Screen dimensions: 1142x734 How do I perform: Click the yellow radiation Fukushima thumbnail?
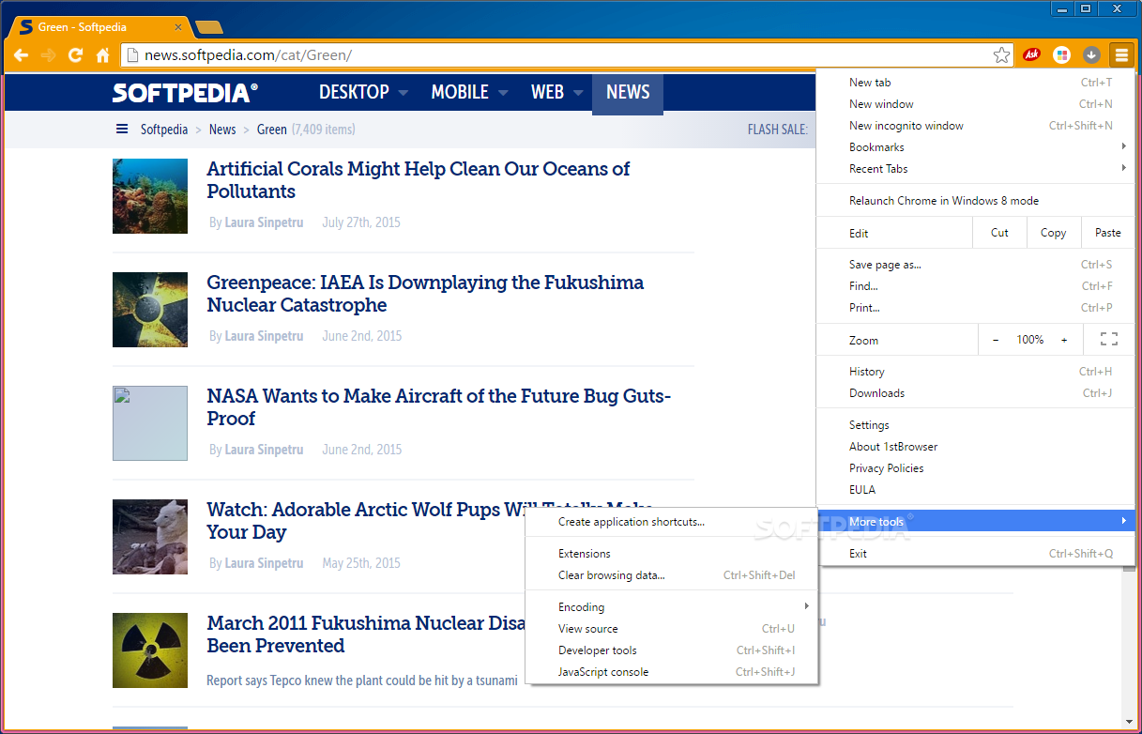pyautogui.click(x=150, y=650)
